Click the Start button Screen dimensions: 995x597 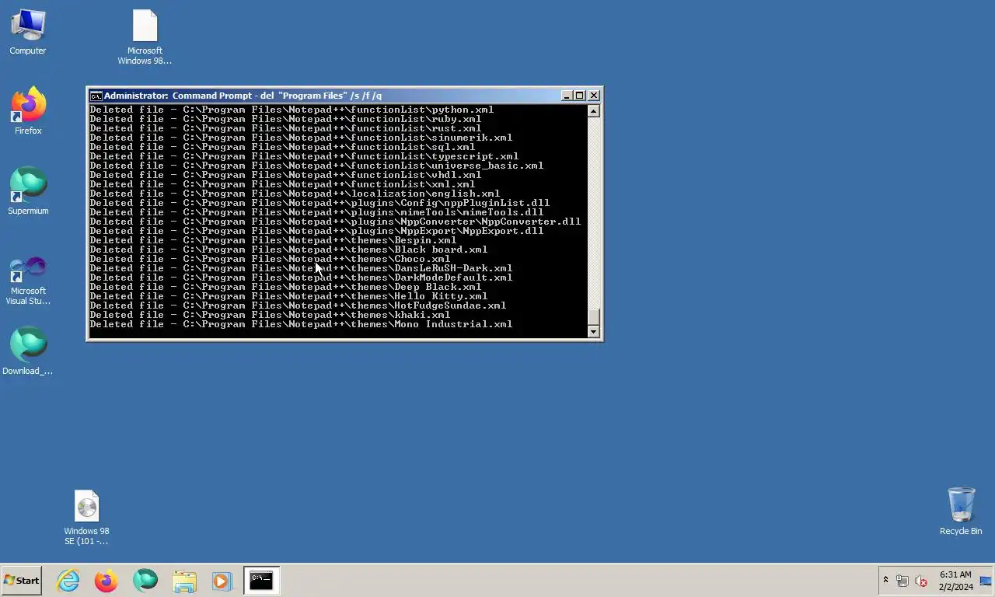(x=22, y=580)
